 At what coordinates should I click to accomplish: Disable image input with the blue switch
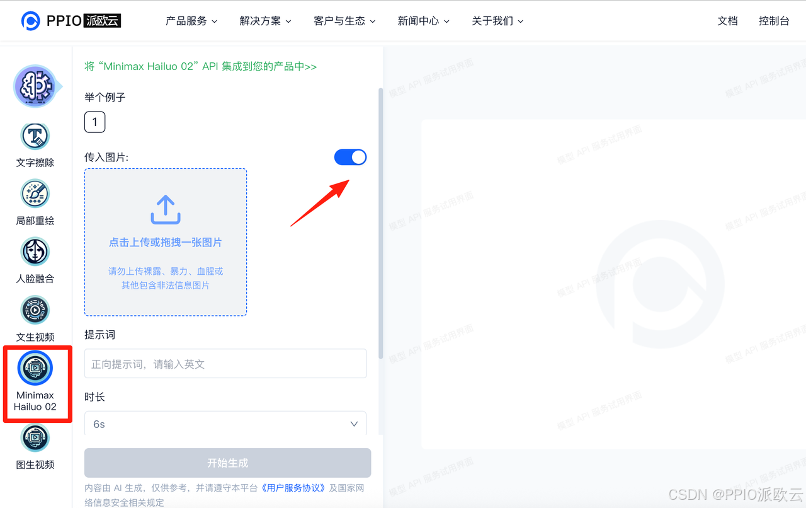[350, 157]
